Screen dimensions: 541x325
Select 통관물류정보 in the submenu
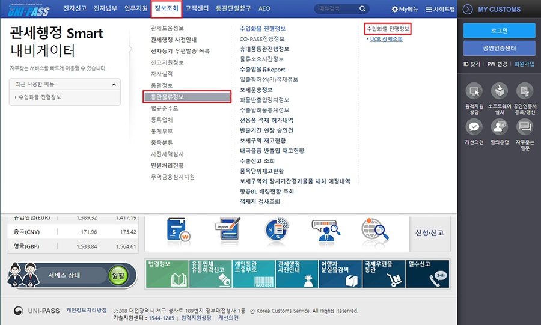(x=187, y=97)
